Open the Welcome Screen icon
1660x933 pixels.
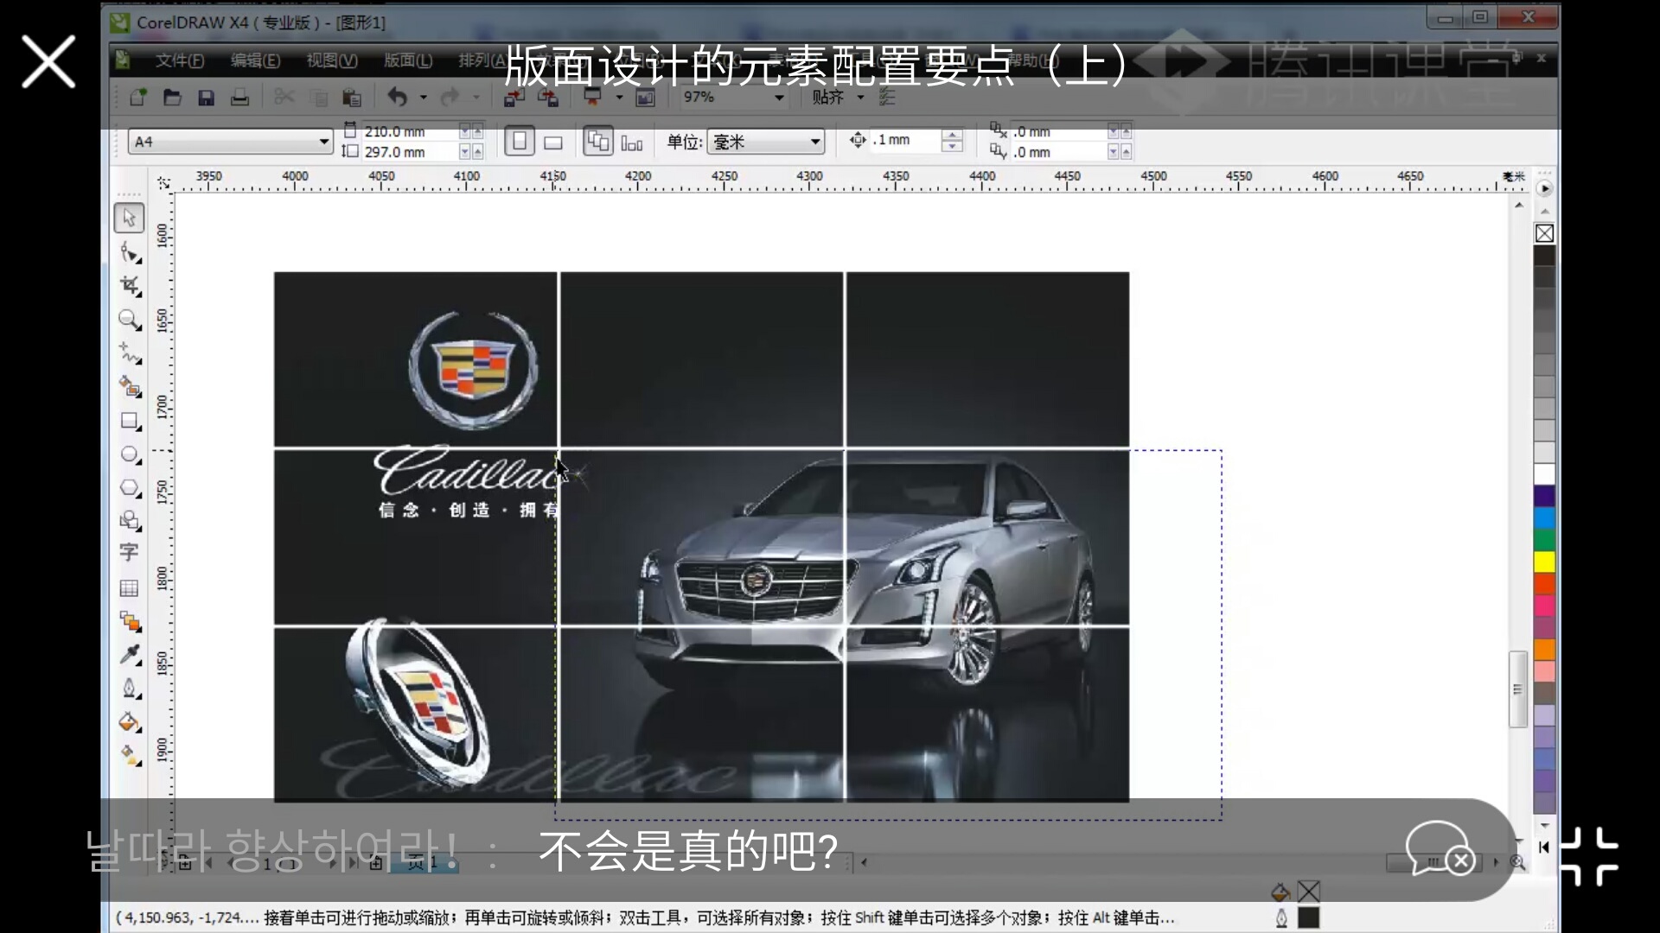point(646,98)
